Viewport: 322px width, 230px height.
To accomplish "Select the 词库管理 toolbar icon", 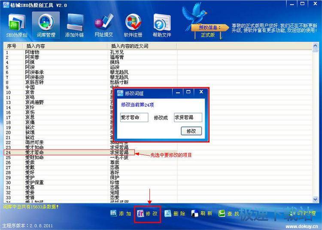I will pyautogui.click(x=46, y=25).
